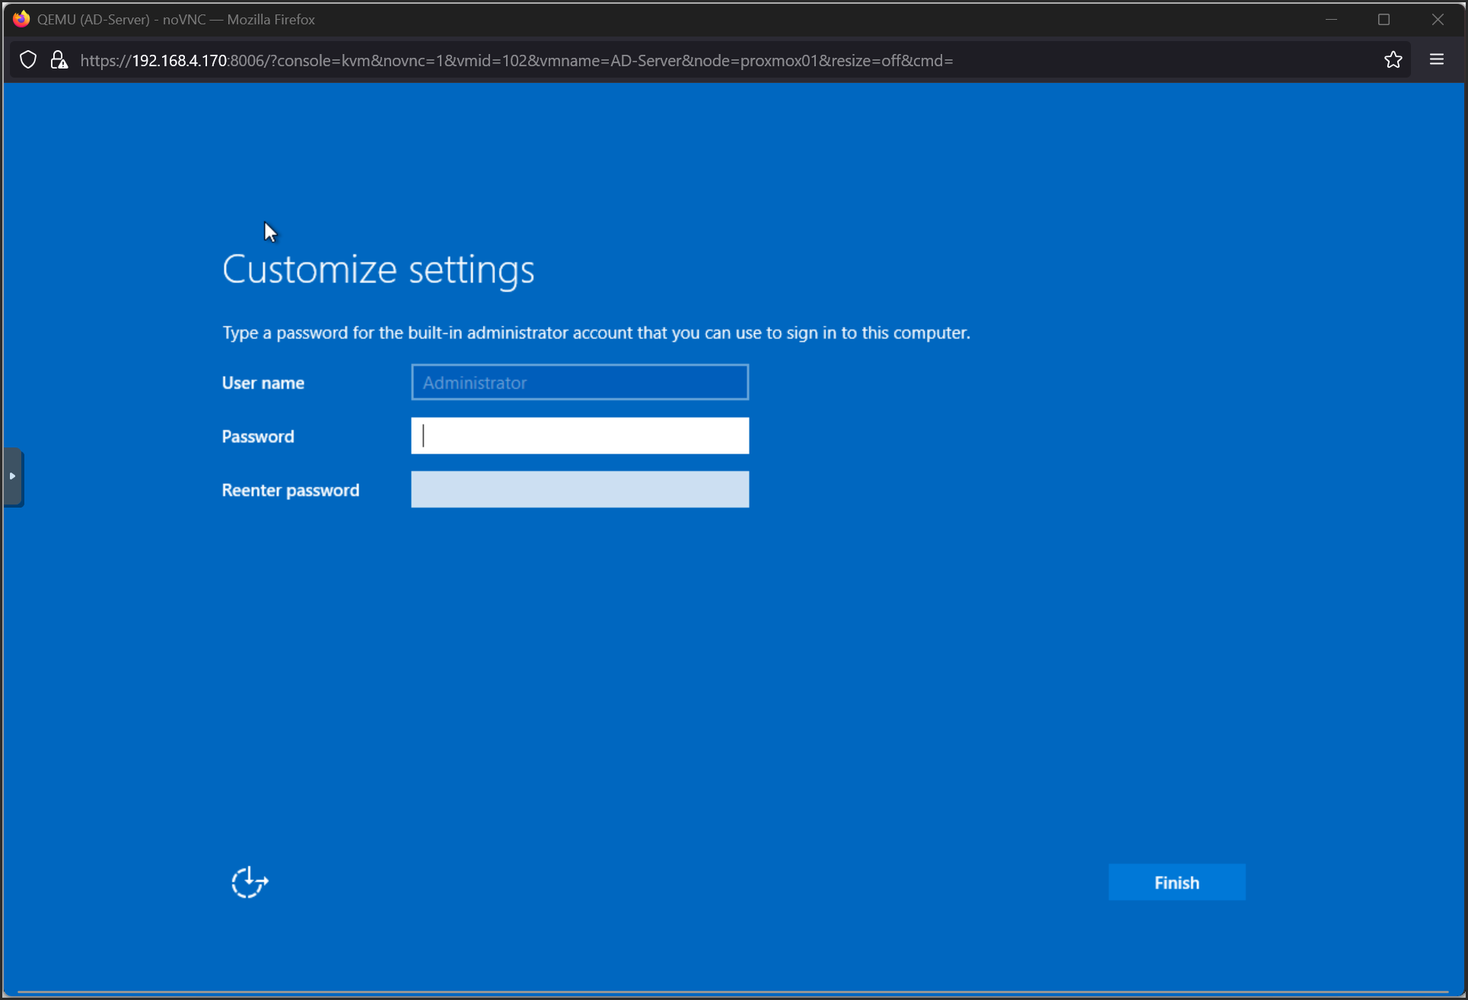1468x1000 pixels.
Task: Click the User name label text
Action: tap(263, 383)
